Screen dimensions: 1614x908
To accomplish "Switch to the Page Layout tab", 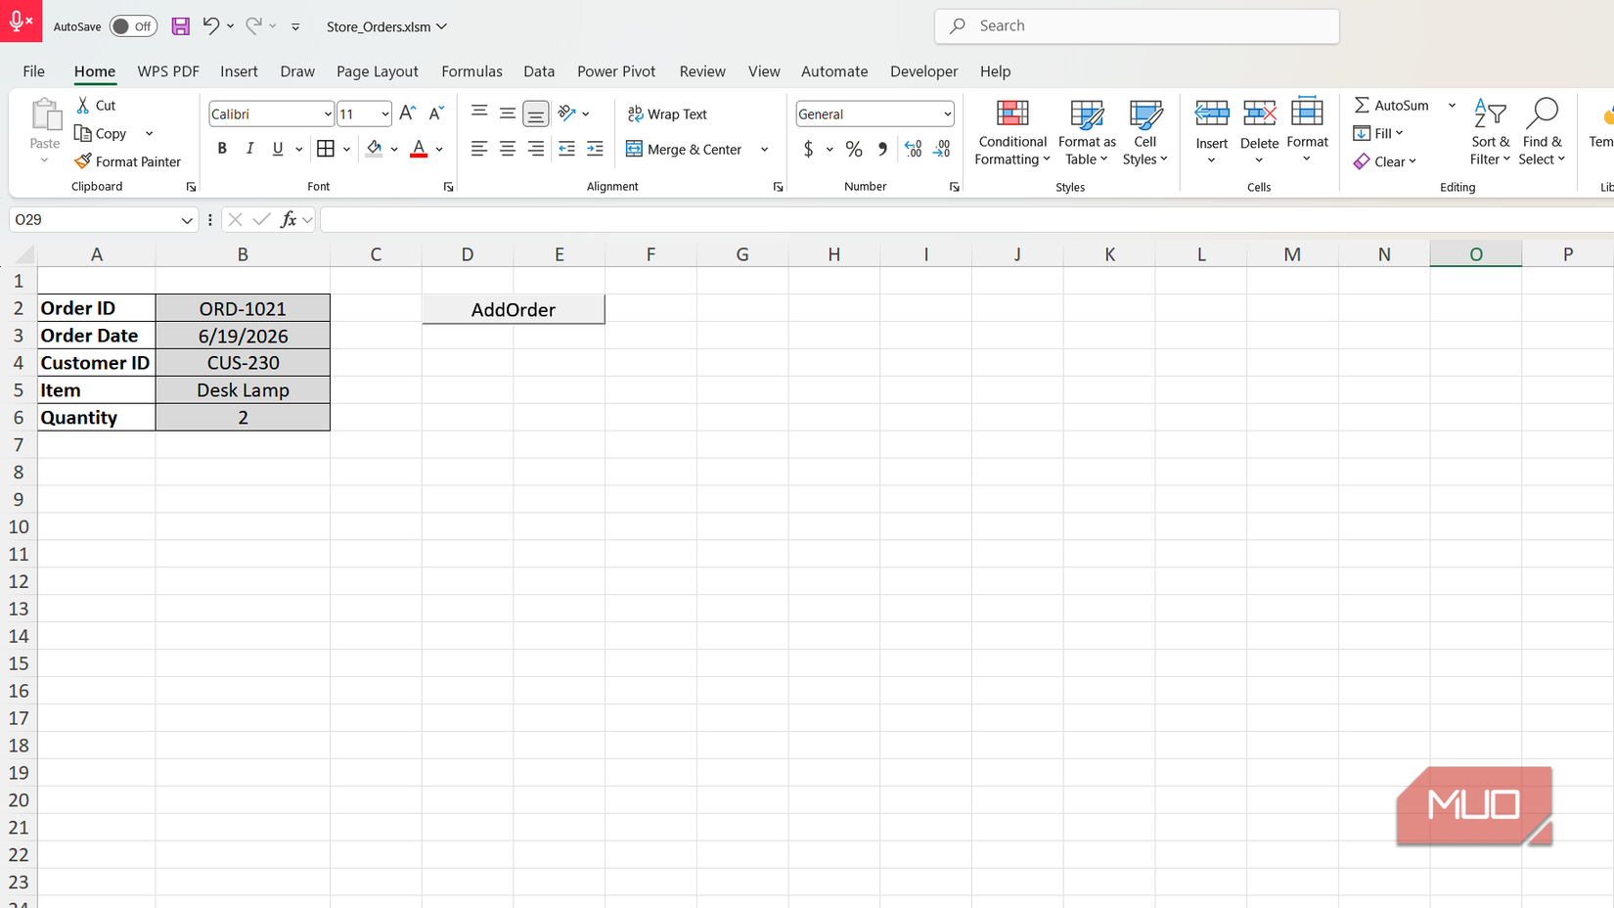I will 377,71.
